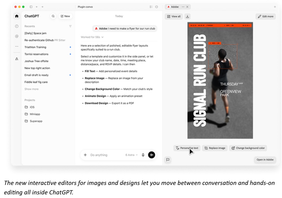
Task: Click the list view icon near Plugin convo
Action: tap(151, 7)
